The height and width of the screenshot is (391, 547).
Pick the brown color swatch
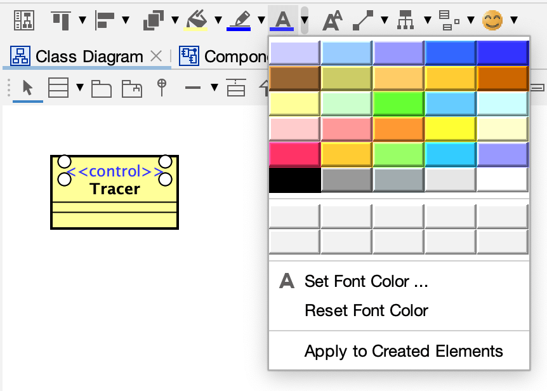295,78
